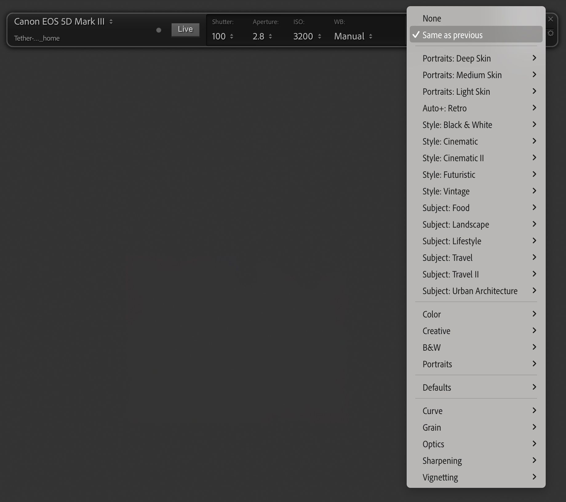Select None from the presets menu
566x502 pixels.
pos(432,18)
